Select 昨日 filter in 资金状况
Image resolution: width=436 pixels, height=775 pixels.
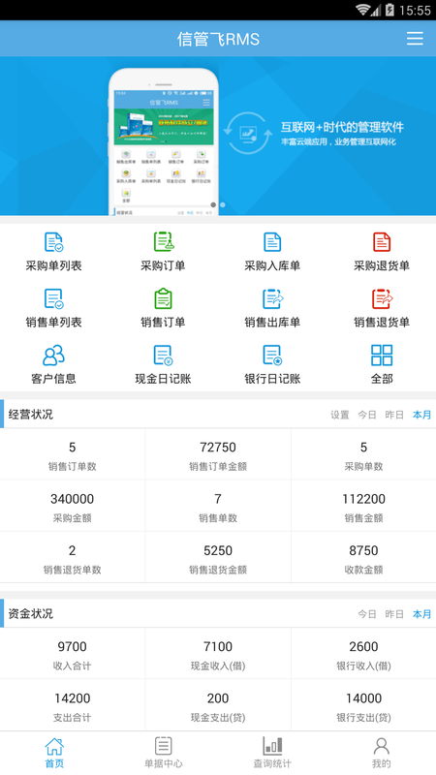point(394,614)
